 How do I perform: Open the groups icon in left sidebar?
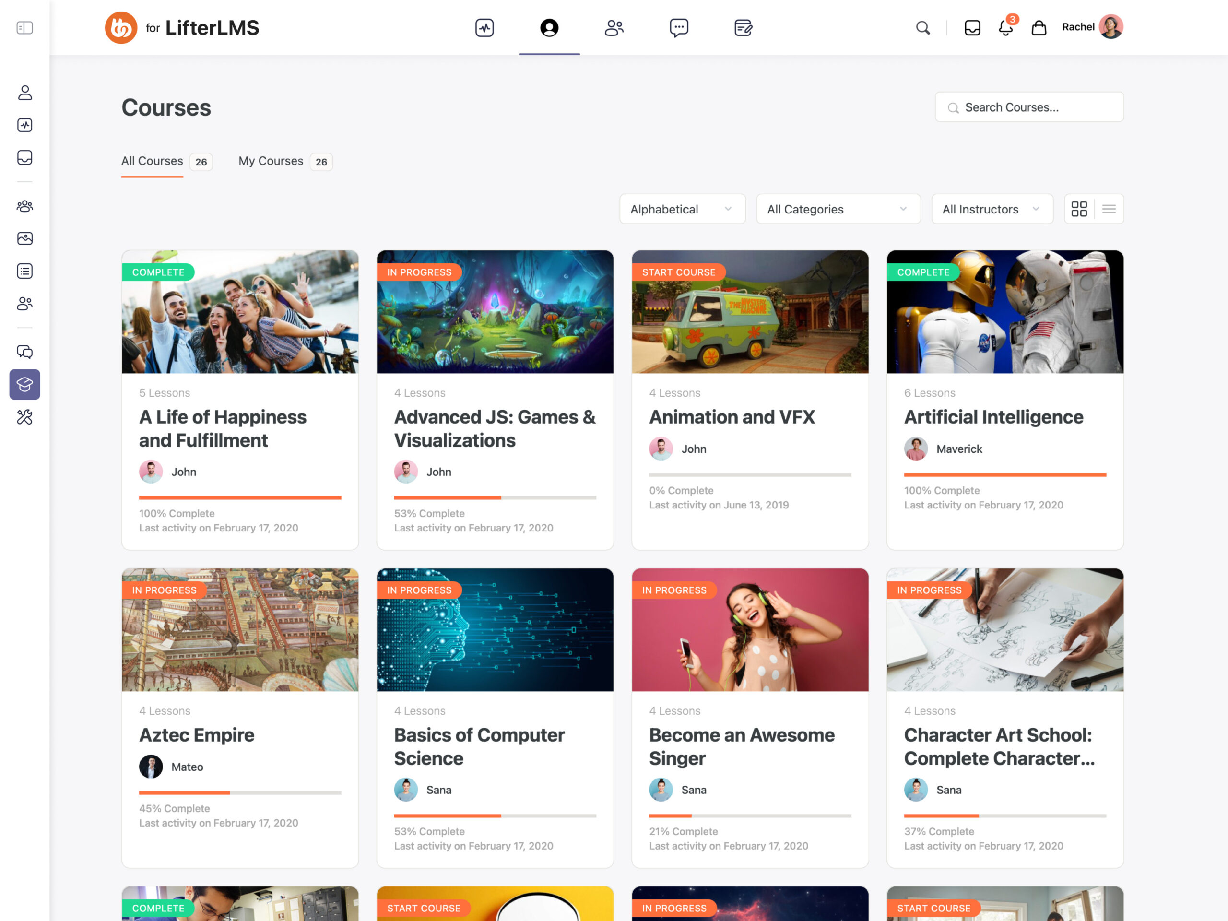pyautogui.click(x=24, y=206)
